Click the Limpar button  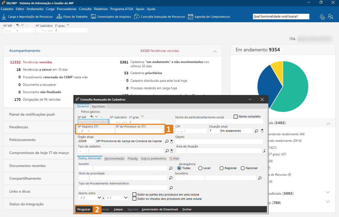click(118, 209)
